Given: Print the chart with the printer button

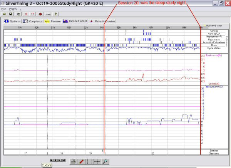Looking at the screenshot, I should click(x=73, y=162).
